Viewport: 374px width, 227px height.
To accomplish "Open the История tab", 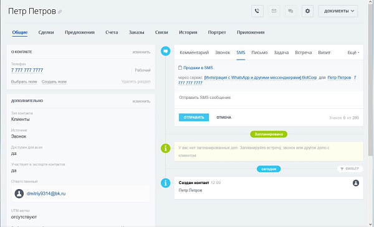I will [x=188, y=32].
